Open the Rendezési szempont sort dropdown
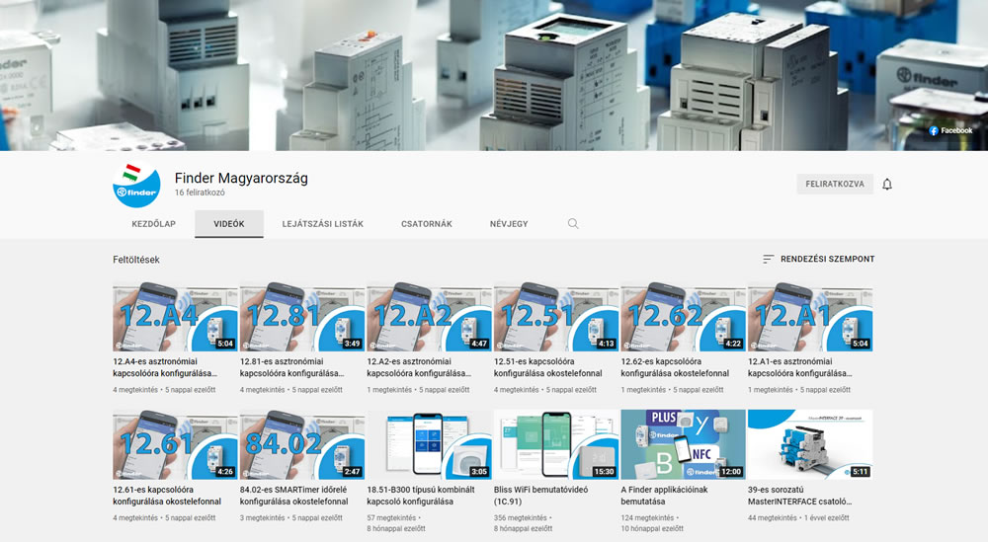 (818, 259)
